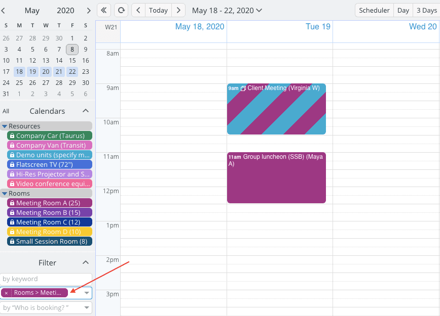The width and height of the screenshot is (440, 316).
Task: Click lock icon on Company Car (Taurus)
Action: tap(12, 136)
